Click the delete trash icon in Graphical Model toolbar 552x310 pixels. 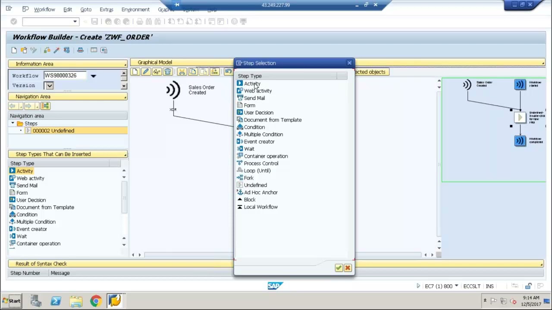pos(167,72)
